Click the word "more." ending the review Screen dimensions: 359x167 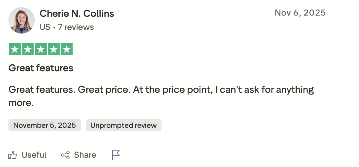click(x=21, y=103)
